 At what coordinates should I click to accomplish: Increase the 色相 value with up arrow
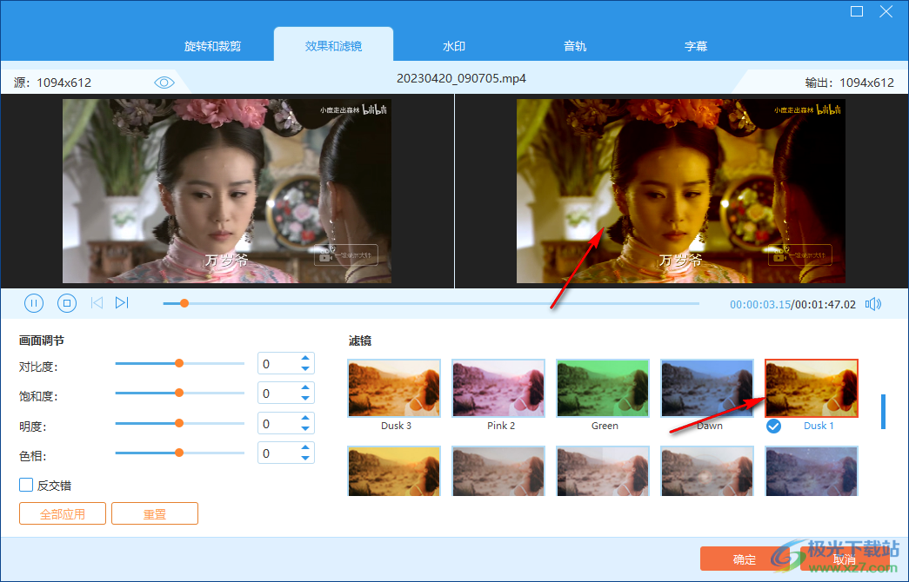[x=305, y=447]
